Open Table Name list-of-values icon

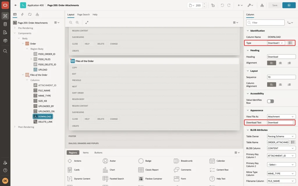pyautogui.click(x=293, y=142)
